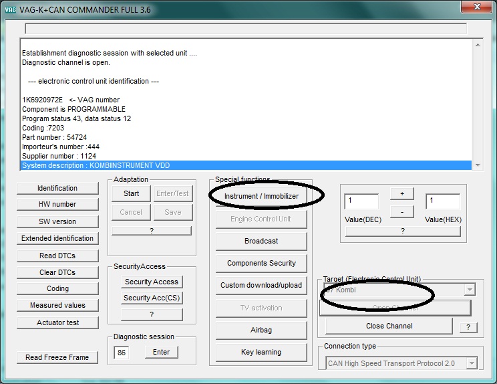The image size is (497, 384).
Task: Click the Identification button
Action: coord(57,188)
